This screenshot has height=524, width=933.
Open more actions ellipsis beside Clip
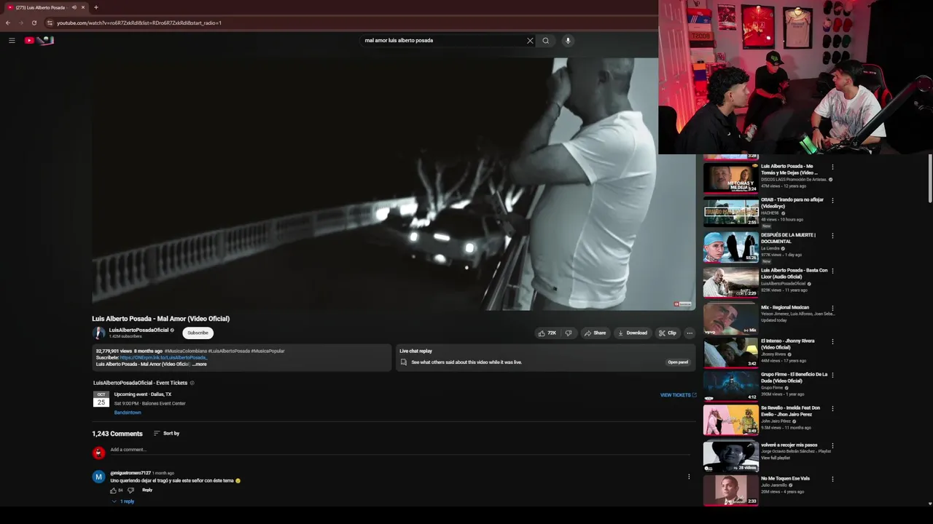point(690,333)
